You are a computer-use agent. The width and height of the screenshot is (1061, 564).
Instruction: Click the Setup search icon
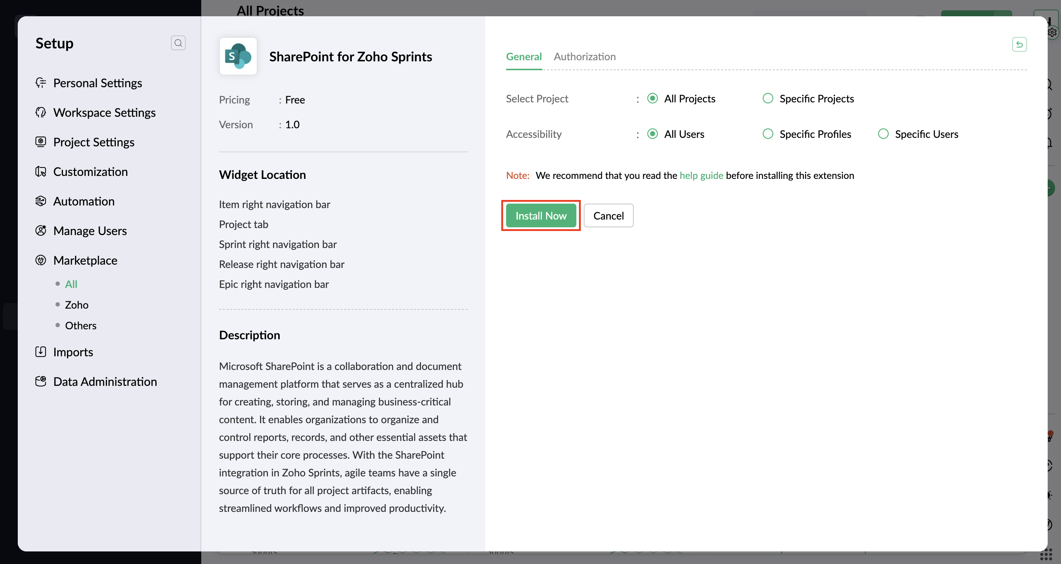(178, 43)
